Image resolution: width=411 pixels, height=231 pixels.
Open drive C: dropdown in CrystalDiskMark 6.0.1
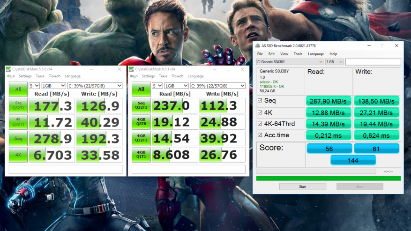pyautogui.click(x=218, y=86)
